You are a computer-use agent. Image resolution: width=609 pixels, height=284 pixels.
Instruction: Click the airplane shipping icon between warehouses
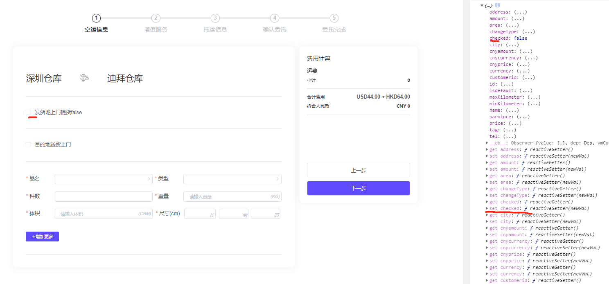coord(84,78)
